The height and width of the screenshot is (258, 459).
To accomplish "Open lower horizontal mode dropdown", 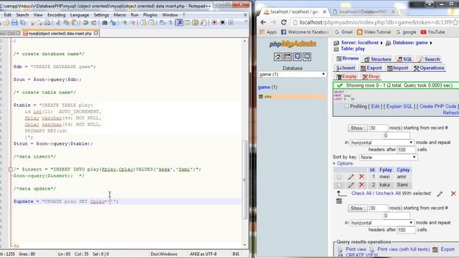I will click(x=382, y=223).
